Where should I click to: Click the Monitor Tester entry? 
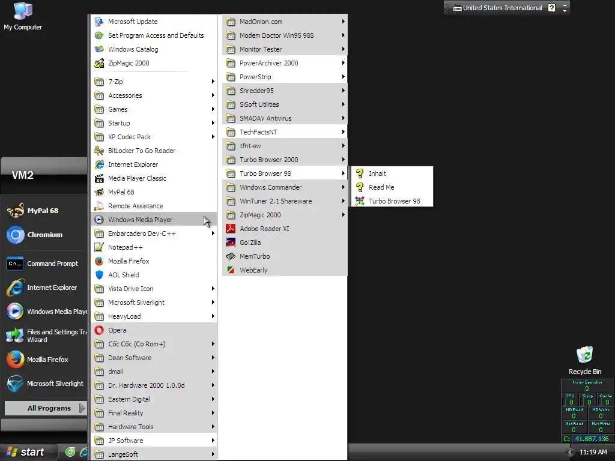(x=285, y=49)
